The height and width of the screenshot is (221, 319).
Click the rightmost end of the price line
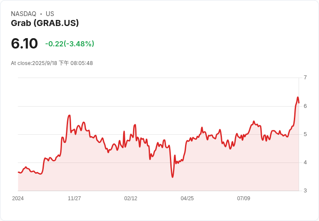(x=299, y=103)
